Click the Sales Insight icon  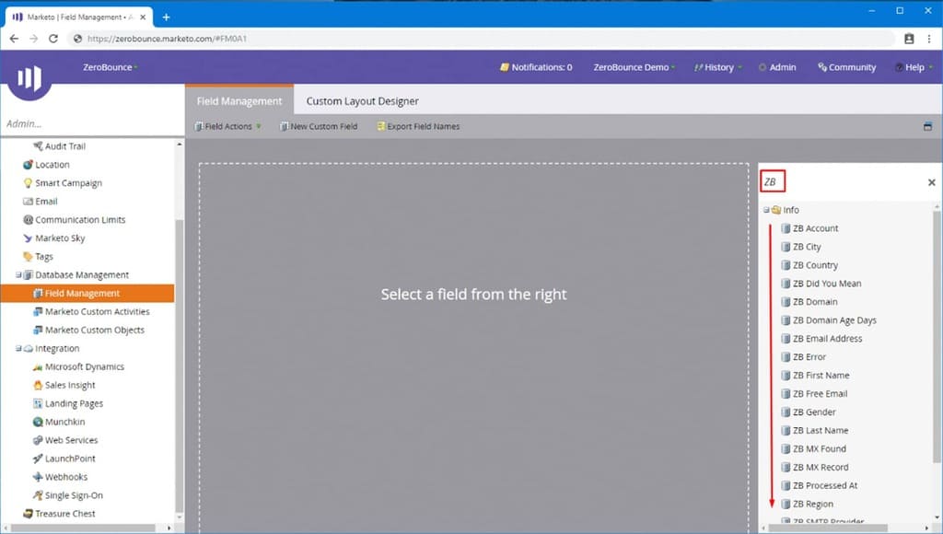[x=38, y=385]
